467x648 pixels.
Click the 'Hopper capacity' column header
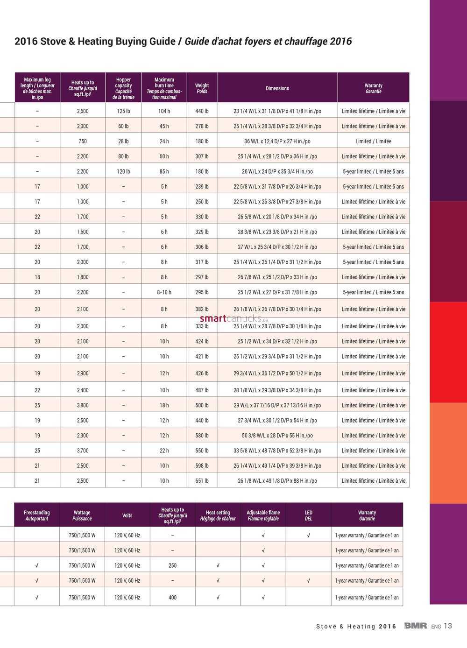point(123,88)
